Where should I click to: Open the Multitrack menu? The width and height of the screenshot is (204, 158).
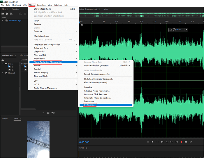(16, 5)
